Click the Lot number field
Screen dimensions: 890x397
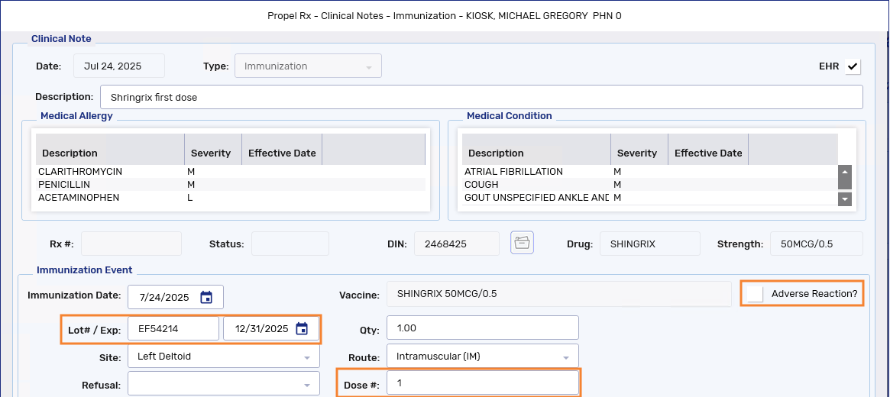pos(173,329)
